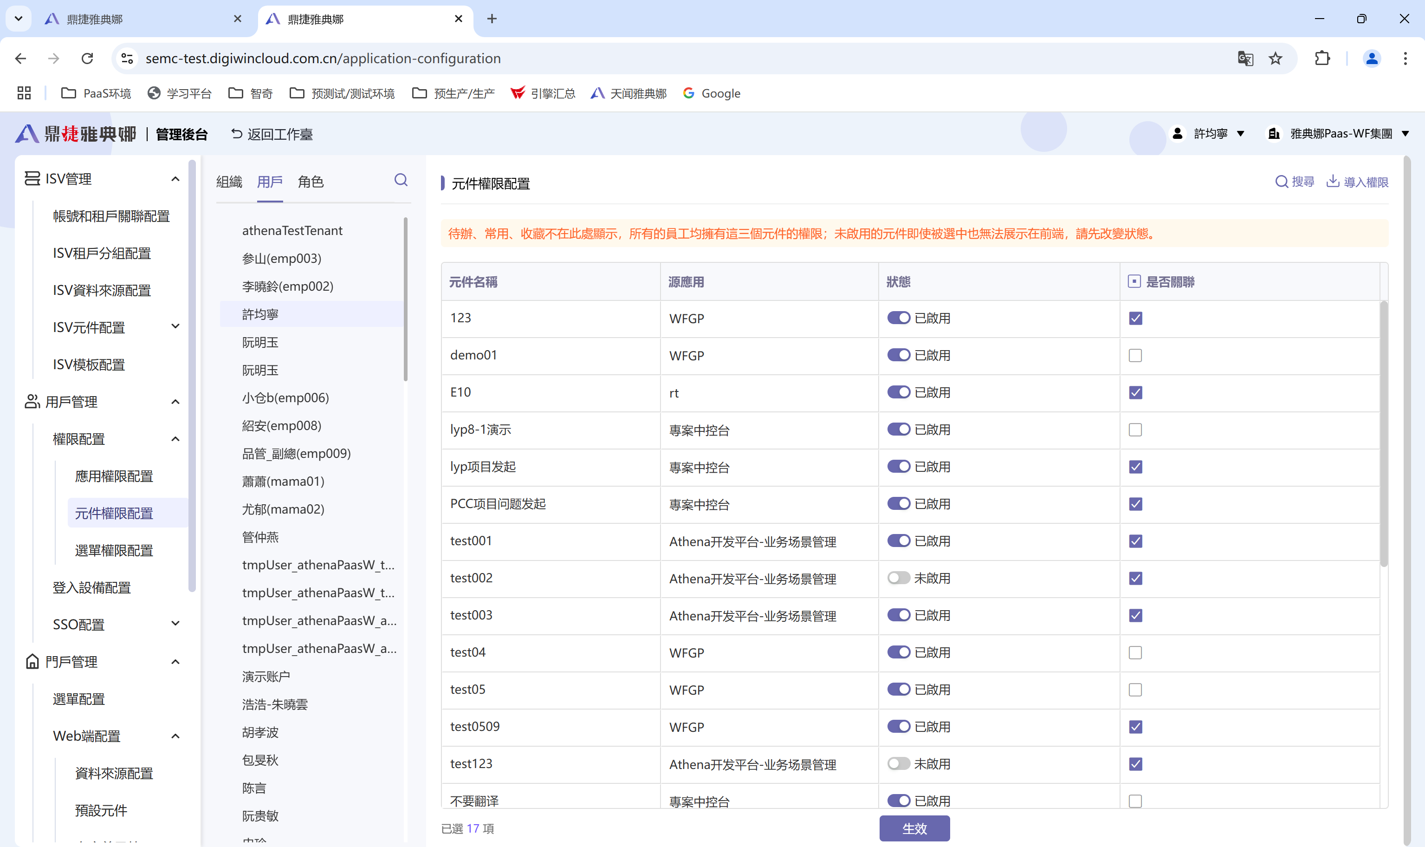Collapse the 門戶管理 section
Viewport: 1425px width, 847px height.
175,662
